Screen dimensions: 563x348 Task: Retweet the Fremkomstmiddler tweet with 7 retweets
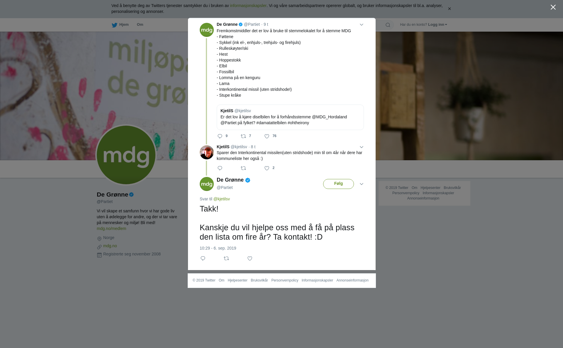[243, 136]
